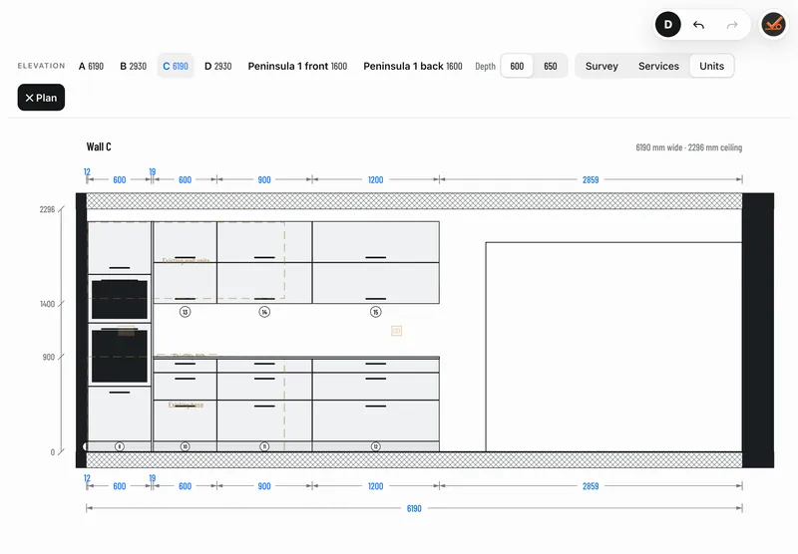
Task: Select base unit marker 12
Action: coord(376,446)
